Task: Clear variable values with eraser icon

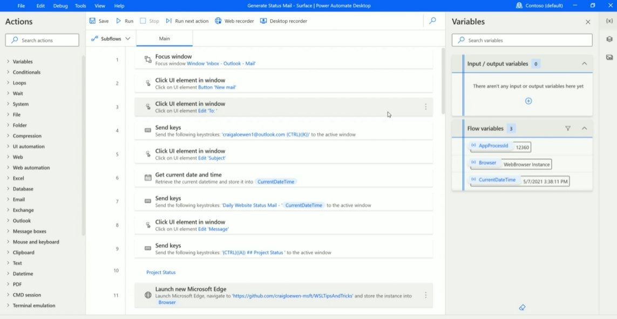Action: 522,307
